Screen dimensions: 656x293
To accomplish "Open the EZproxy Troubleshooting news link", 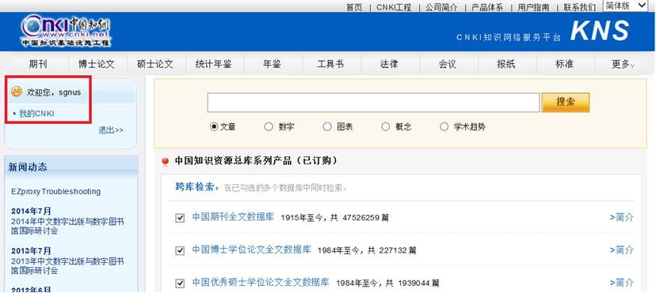I will click(56, 192).
